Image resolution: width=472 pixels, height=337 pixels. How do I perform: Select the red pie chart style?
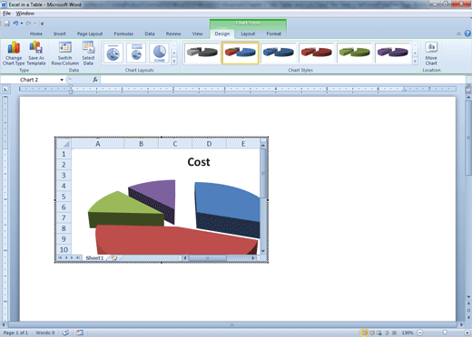(x=316, y=53)
